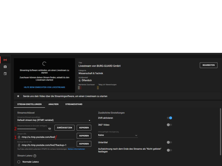The width and height of the screenshot is (222, 166).
Task: Click the Stream-Latenz help question mark icon
Action: click(x=35, y=156)
